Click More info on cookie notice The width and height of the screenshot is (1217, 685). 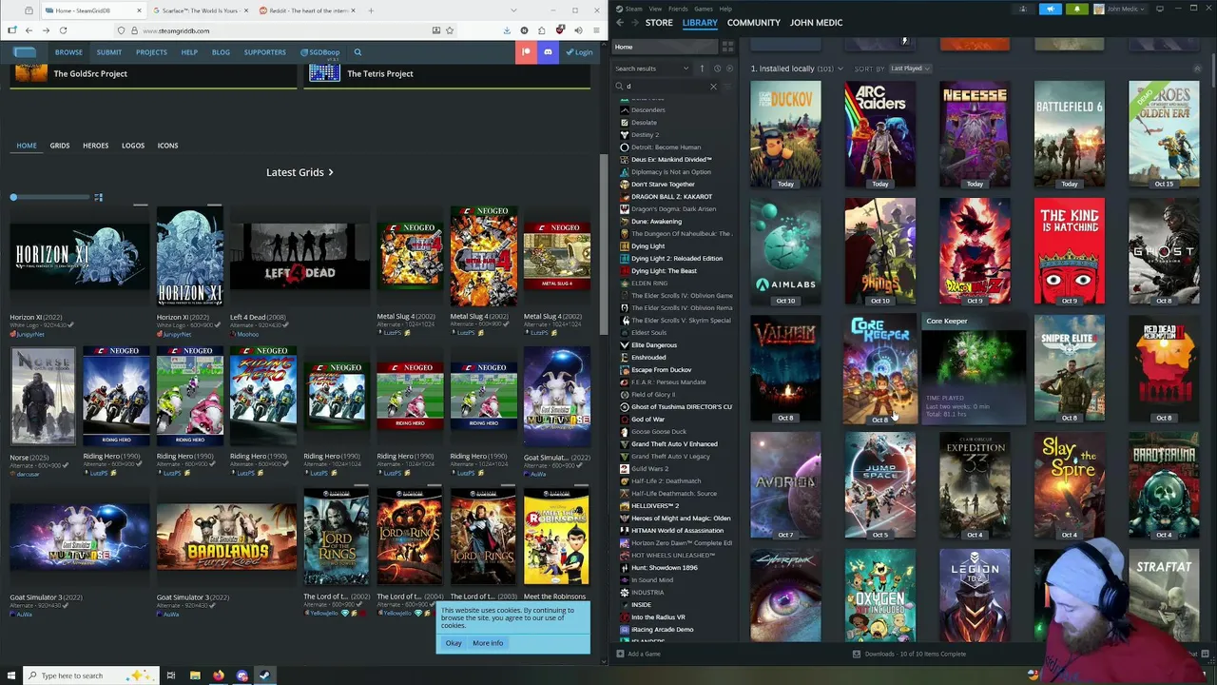pyautogui.click(x=488, y=643)
